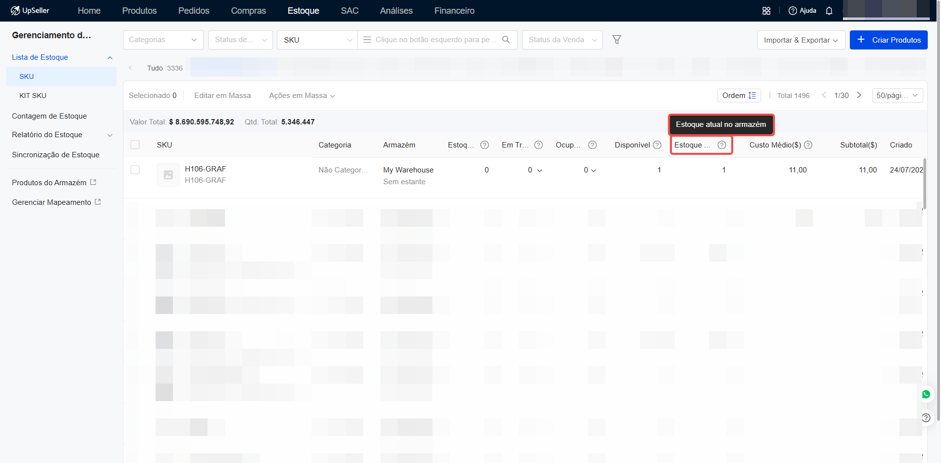This screenshot has height=463, width=941.
Task: Open Financeiro menu
Action: tap(454, 11)
